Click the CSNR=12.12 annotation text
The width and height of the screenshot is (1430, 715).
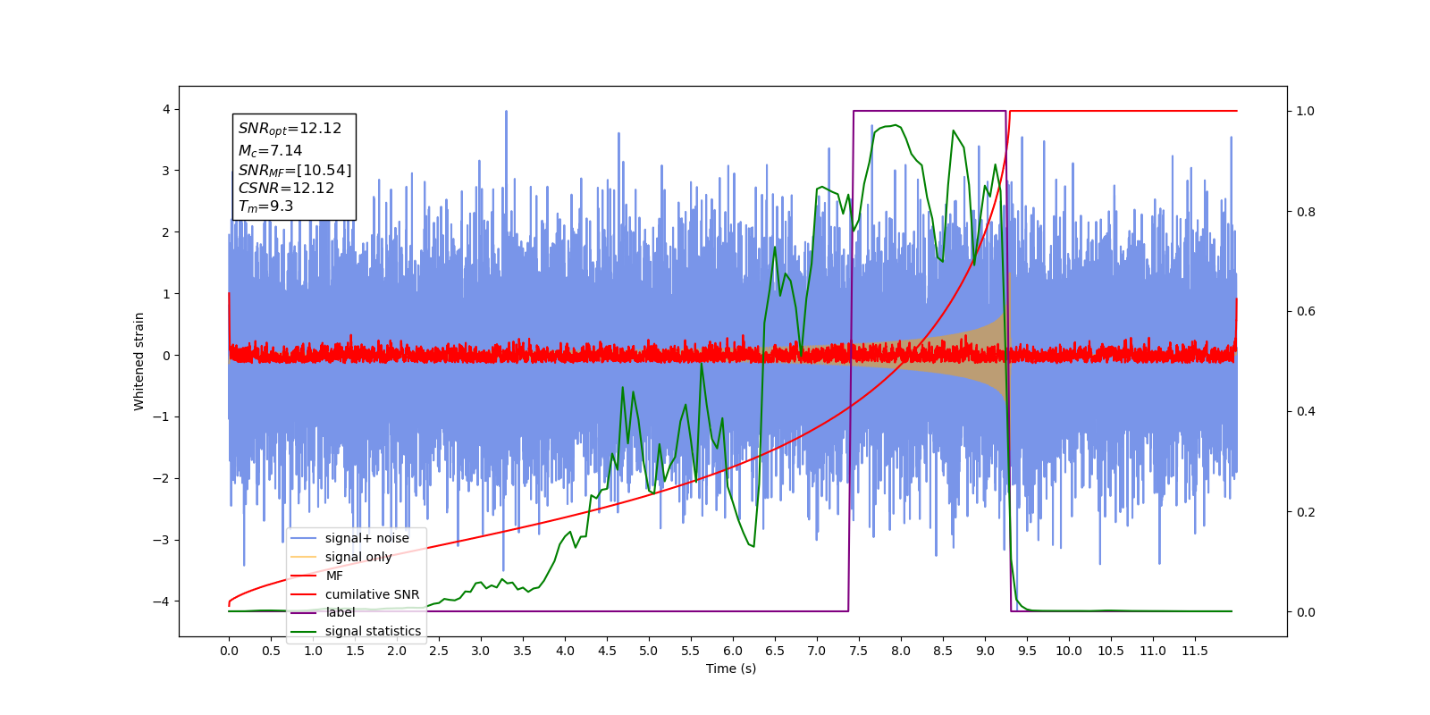286,188
